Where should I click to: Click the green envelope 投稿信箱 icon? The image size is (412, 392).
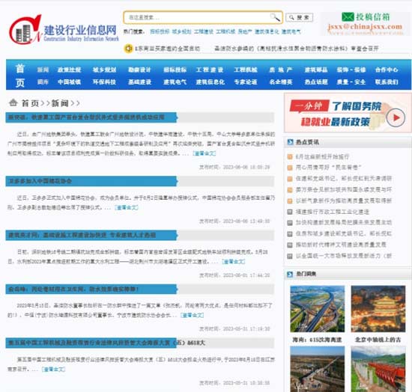click(348, 17)
